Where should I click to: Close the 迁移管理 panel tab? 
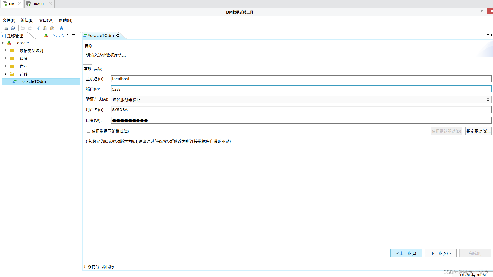(27, 36)
